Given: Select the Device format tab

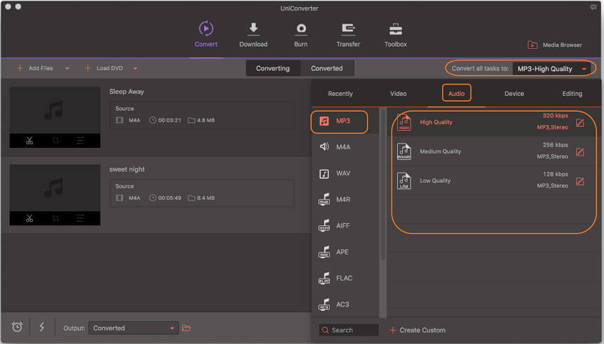Looking at the screenshot, I should click(514, 94).
